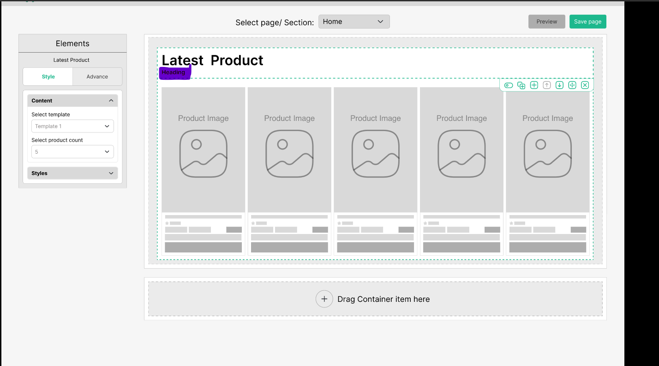Click the second product image placeholder
The image size is (659, 366).
coord(289,150)
